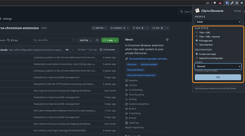This screenshot has width=245, height=136.
Task: Select the Full page text clip style
Action: pyautogui.click(x=197, y=41)
